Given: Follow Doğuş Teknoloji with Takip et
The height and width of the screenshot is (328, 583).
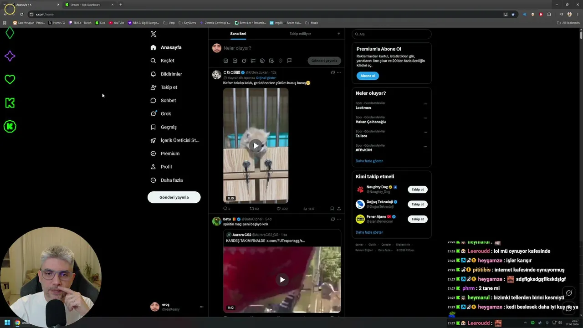Looking at the screenshot, I should (x=418, y=204).
